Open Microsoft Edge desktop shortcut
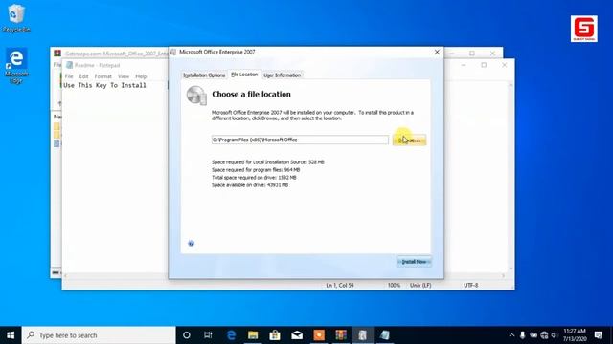This screenshot has height=344, width=613. pos(16,66)
